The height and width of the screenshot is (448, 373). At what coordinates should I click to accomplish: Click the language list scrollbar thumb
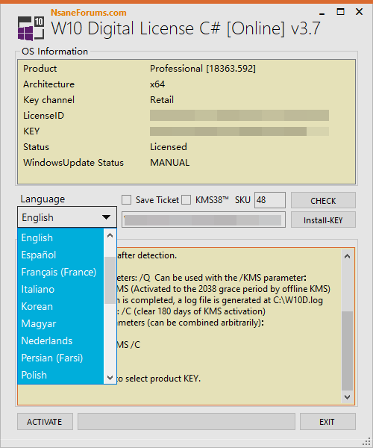tap(110, 280)
